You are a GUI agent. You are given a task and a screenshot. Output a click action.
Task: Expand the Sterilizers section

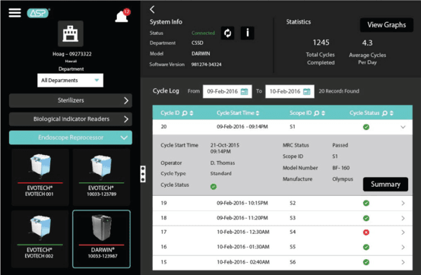[x=71, y=100]
